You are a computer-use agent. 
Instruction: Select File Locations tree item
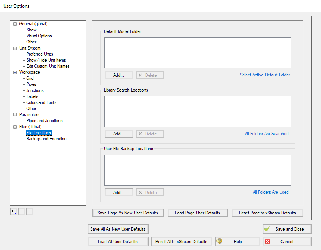[39, 133]
